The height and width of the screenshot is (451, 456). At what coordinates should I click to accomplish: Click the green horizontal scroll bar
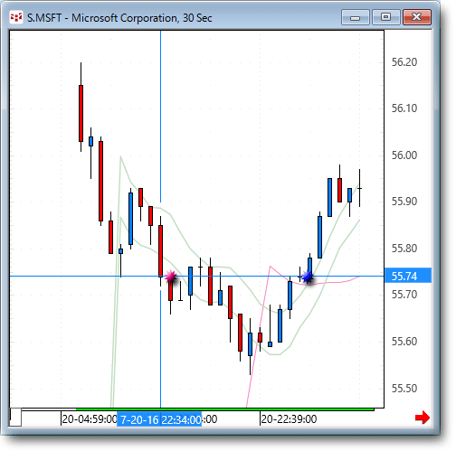pyautogui.click(x=225, y=409)
